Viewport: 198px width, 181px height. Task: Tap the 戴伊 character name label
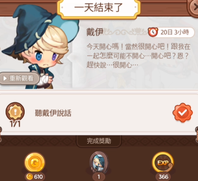click(95, 33)
